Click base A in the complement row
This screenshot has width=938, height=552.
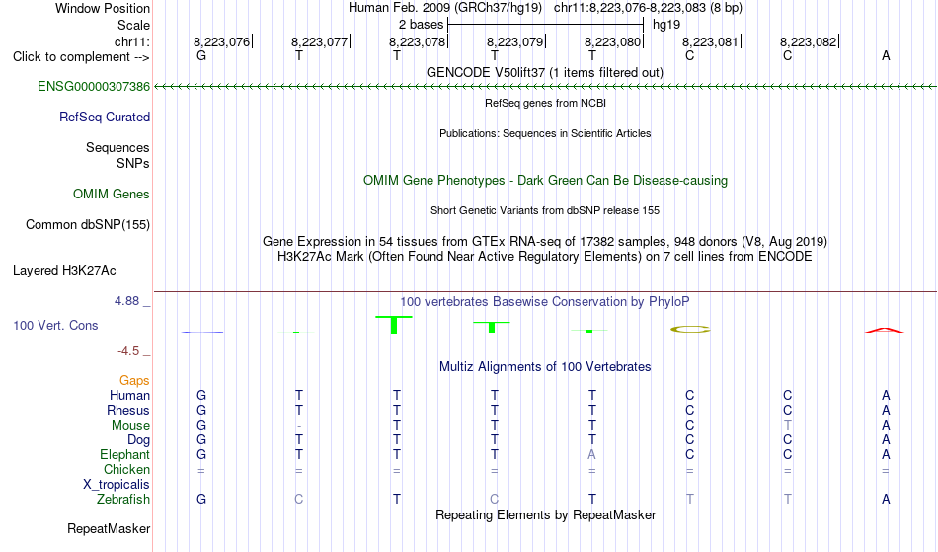[886, 55]
